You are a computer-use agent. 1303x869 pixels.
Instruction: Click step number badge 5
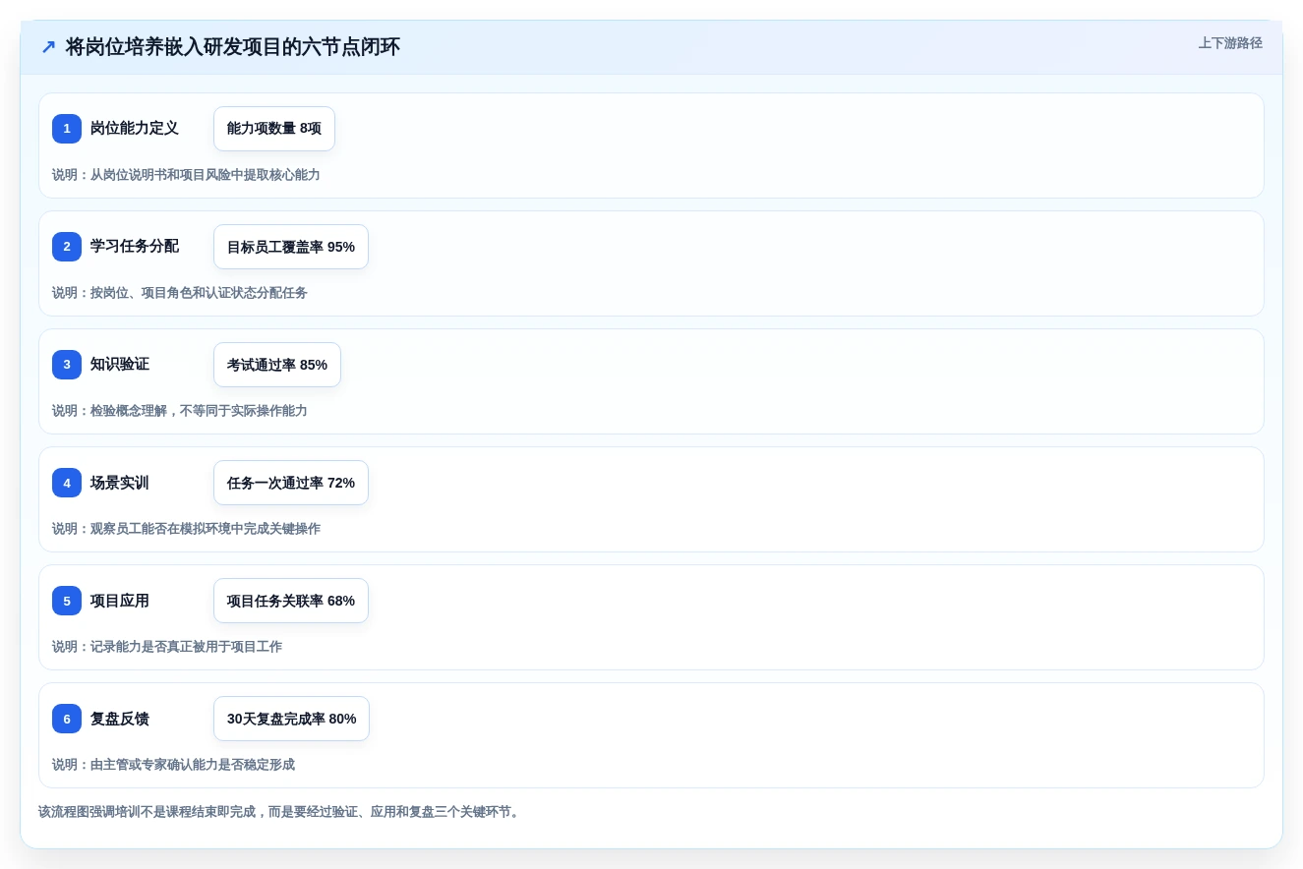(x=67, y=601)
